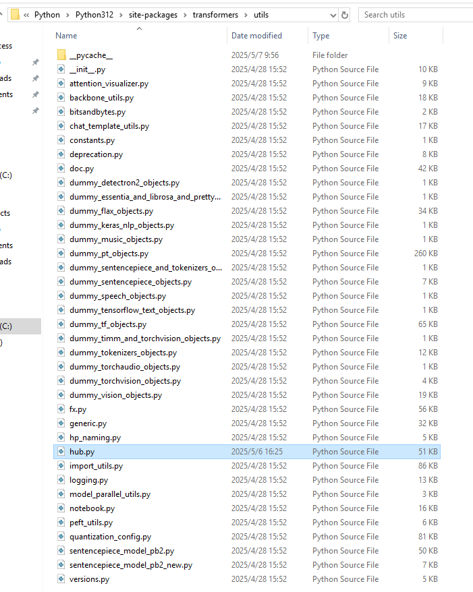
Task: Select dummy_keras_nlp_objects.py file name
Action: coord(121,225)
